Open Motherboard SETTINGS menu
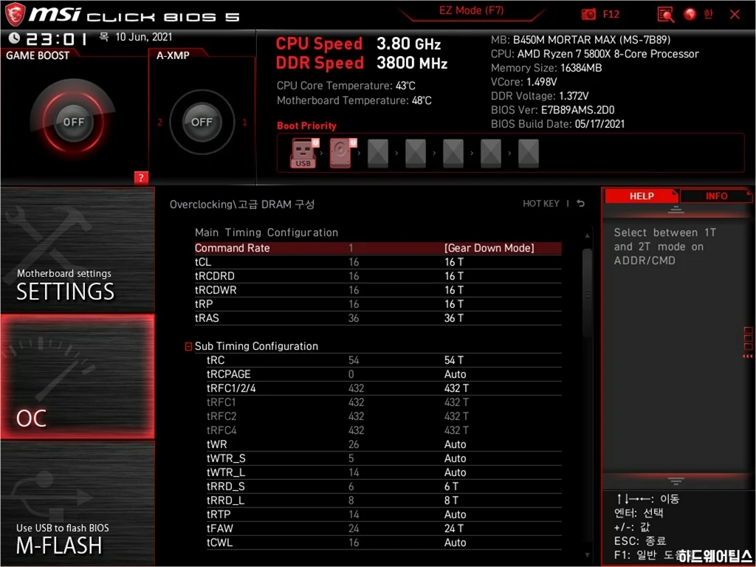Image resolution: width=756 pixels, height=567 pixels. pyautogui.click(x=77, y=250)
